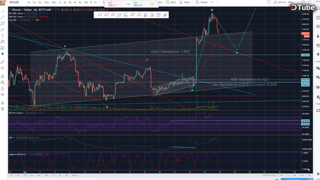Activate the zoom in tool
320x180 pixels.
(x=2, y=68)
